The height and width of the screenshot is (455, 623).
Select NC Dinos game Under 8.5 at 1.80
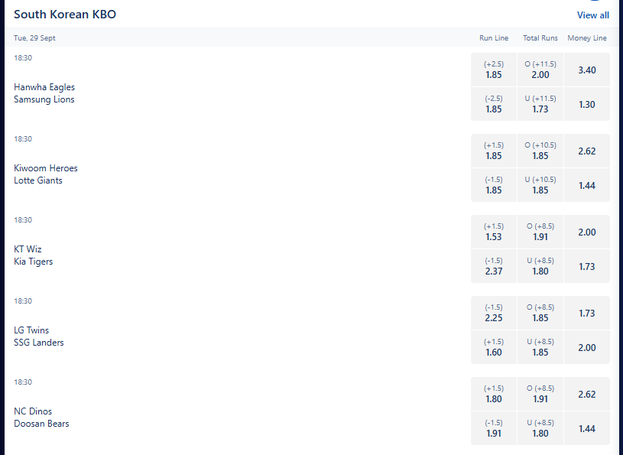540,428
